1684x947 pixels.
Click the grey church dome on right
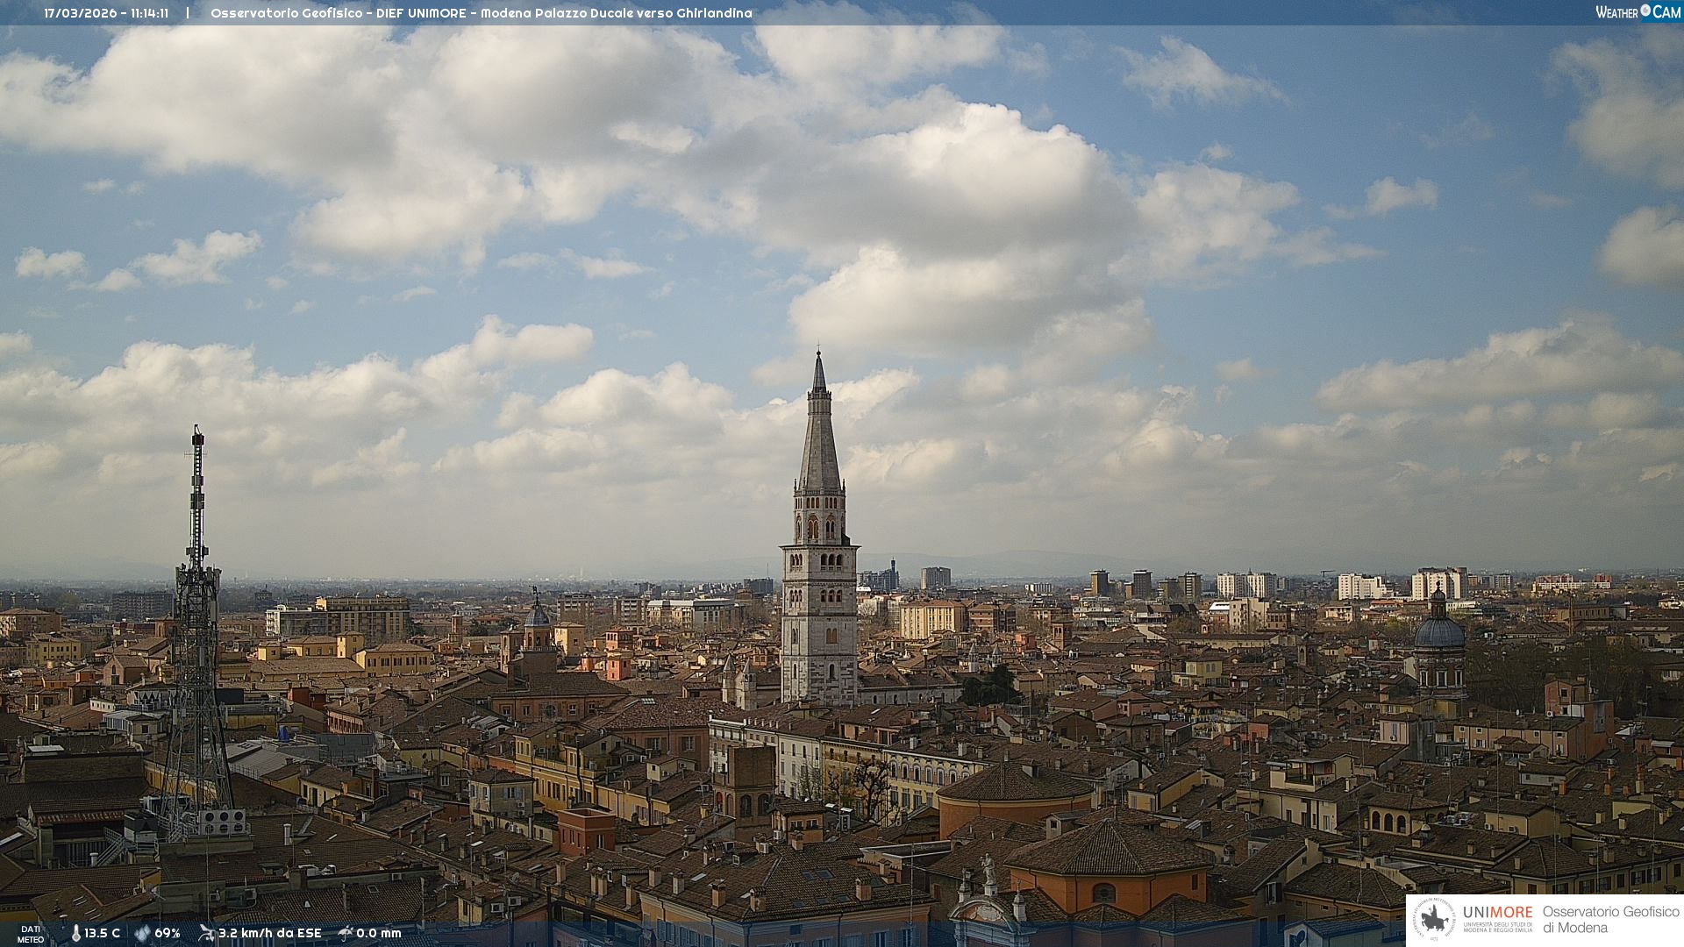[x=1439, y=631]
